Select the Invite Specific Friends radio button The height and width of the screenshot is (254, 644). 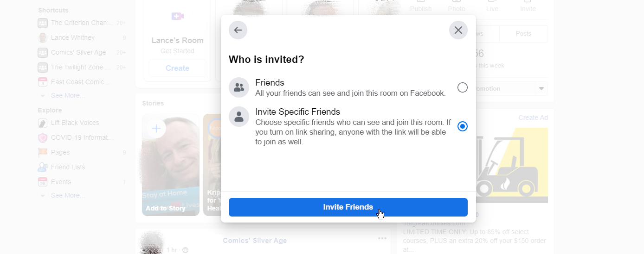463,126
